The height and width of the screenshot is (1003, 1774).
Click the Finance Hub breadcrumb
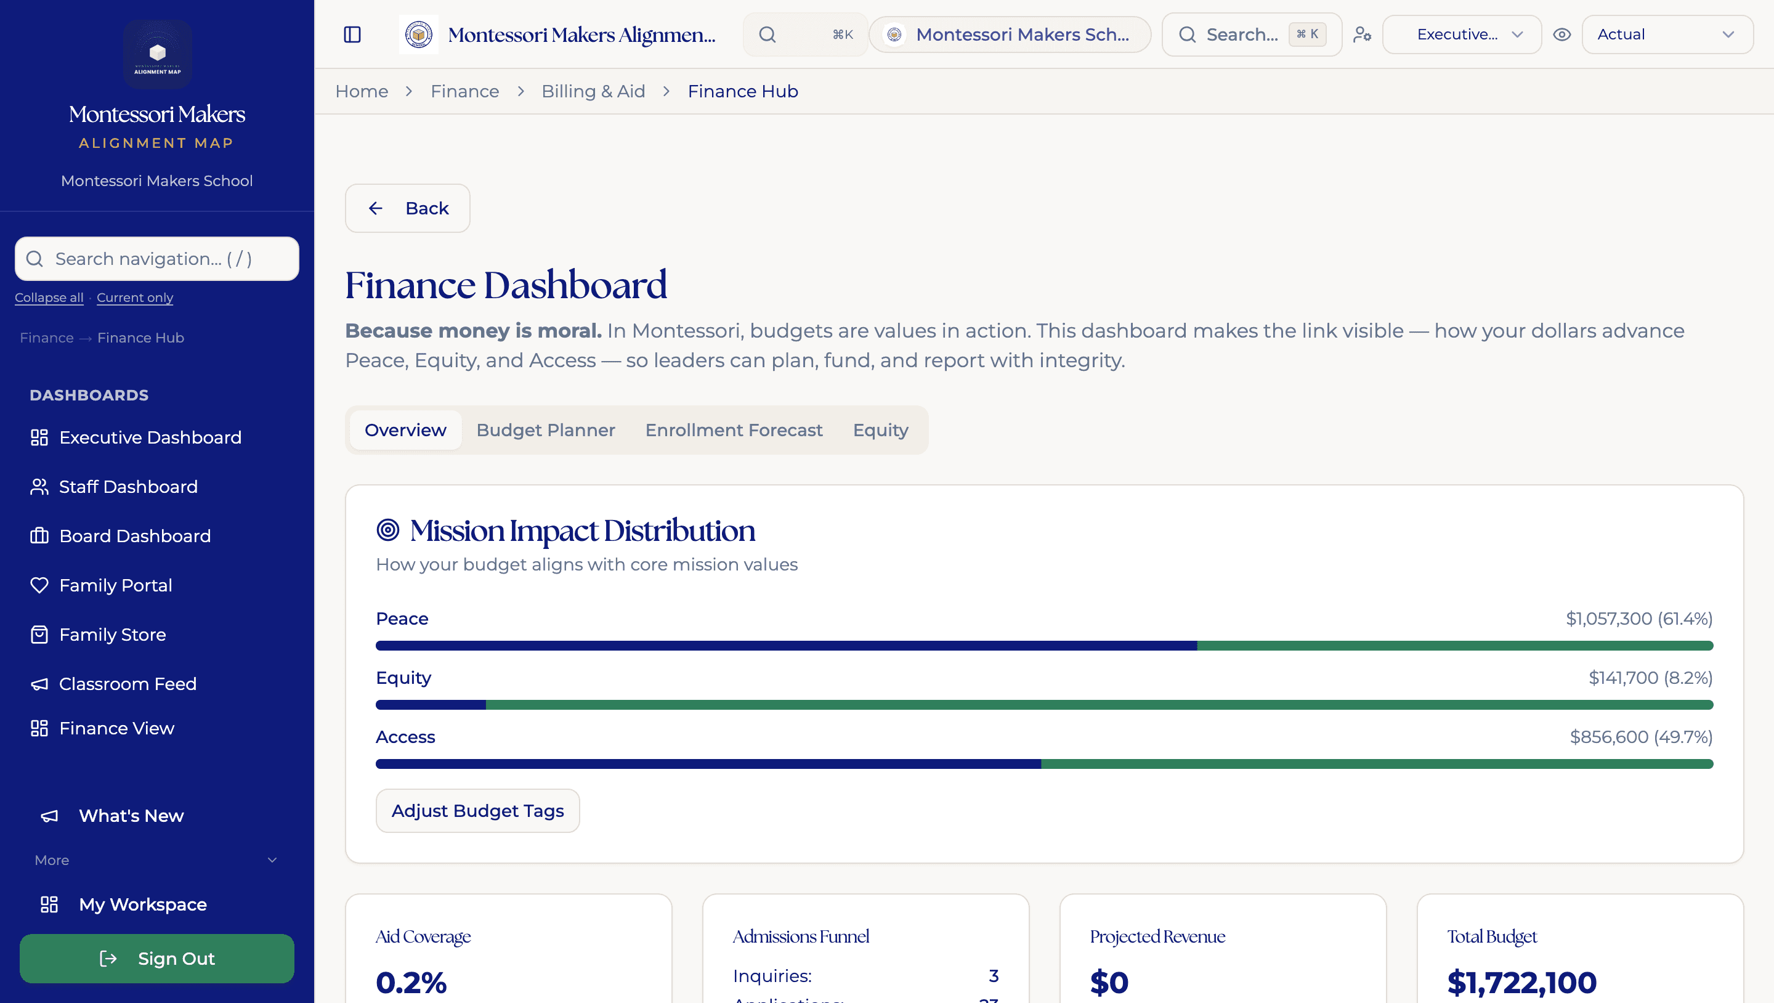coord(742,91)
